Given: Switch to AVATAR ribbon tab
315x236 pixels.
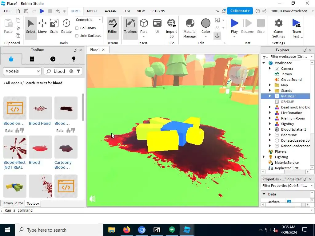Looking at the screenshot, I should point(110,11).
